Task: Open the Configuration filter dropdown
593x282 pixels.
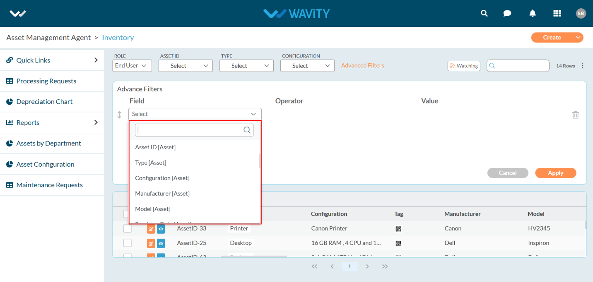Action: [307, 66]
